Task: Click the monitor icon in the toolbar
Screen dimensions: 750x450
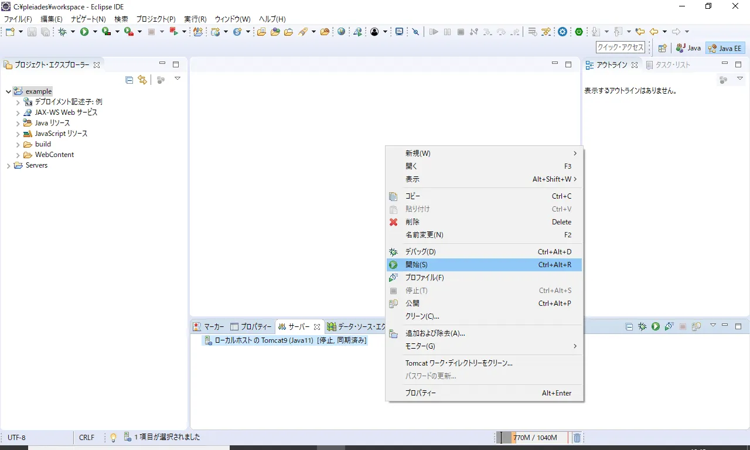Action: pos(400,32)
